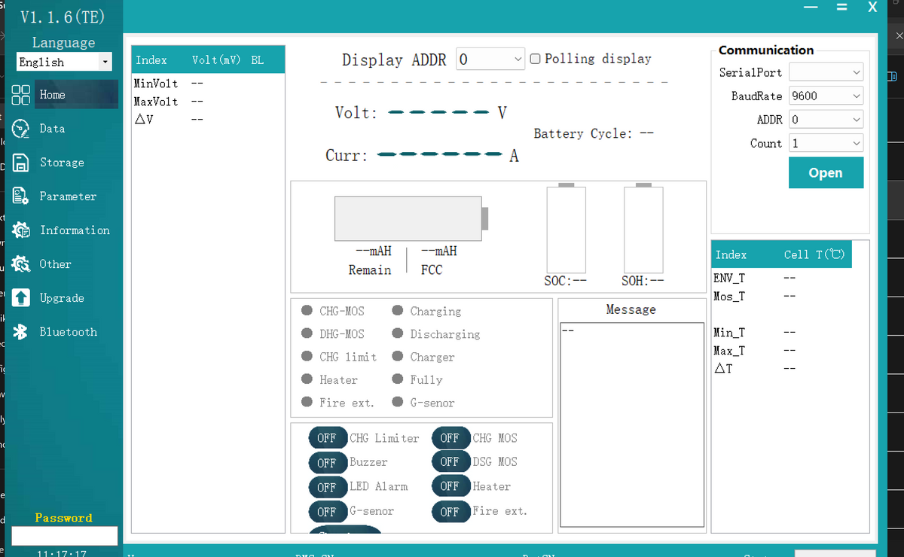Click the Cell T(℃) column header

(x=814, y=254)
